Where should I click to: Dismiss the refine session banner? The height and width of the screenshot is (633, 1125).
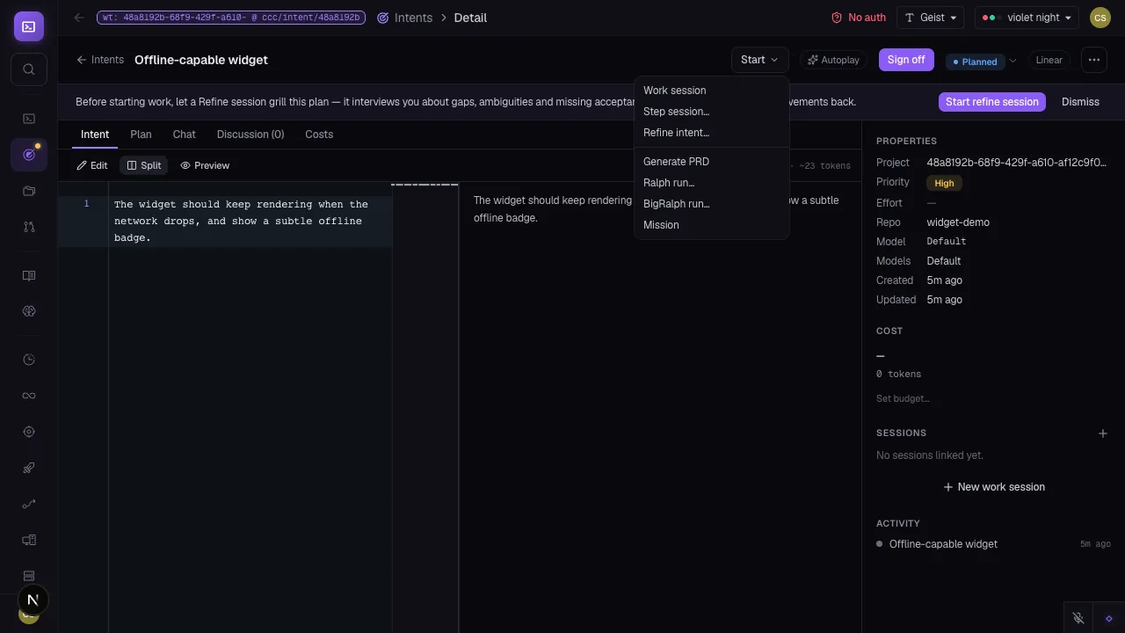tap(1080, 102)
